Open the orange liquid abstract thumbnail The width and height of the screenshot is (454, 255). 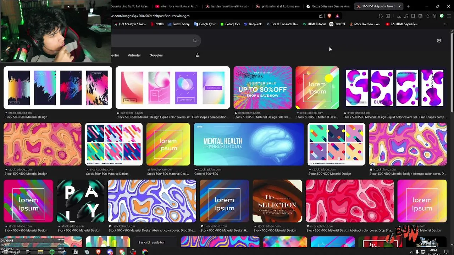click(x=42, y=144)
